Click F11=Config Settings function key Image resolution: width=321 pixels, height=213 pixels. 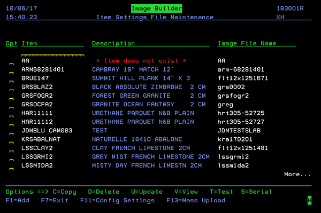[x=117, y=201]
